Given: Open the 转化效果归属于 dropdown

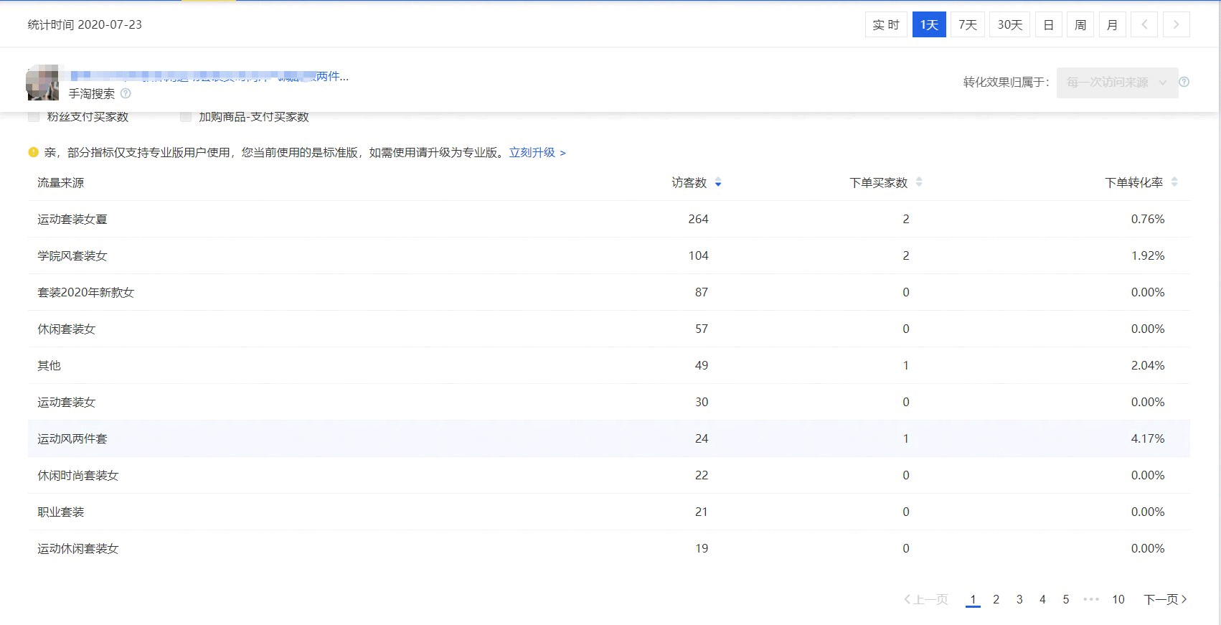Looking at the screenshot, I should 1116,83.
